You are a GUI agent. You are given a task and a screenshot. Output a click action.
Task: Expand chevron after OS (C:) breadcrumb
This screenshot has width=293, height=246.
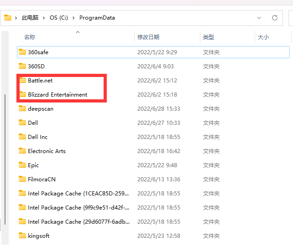(x=73, y=18)
